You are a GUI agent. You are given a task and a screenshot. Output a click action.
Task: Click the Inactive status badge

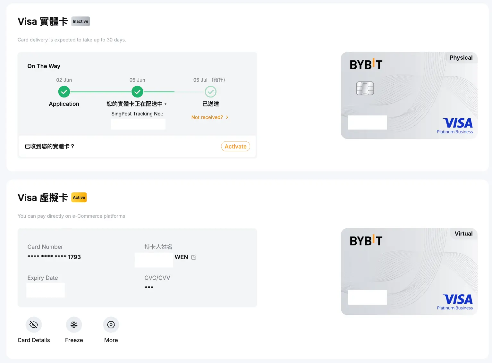click(x=81, y=21)
